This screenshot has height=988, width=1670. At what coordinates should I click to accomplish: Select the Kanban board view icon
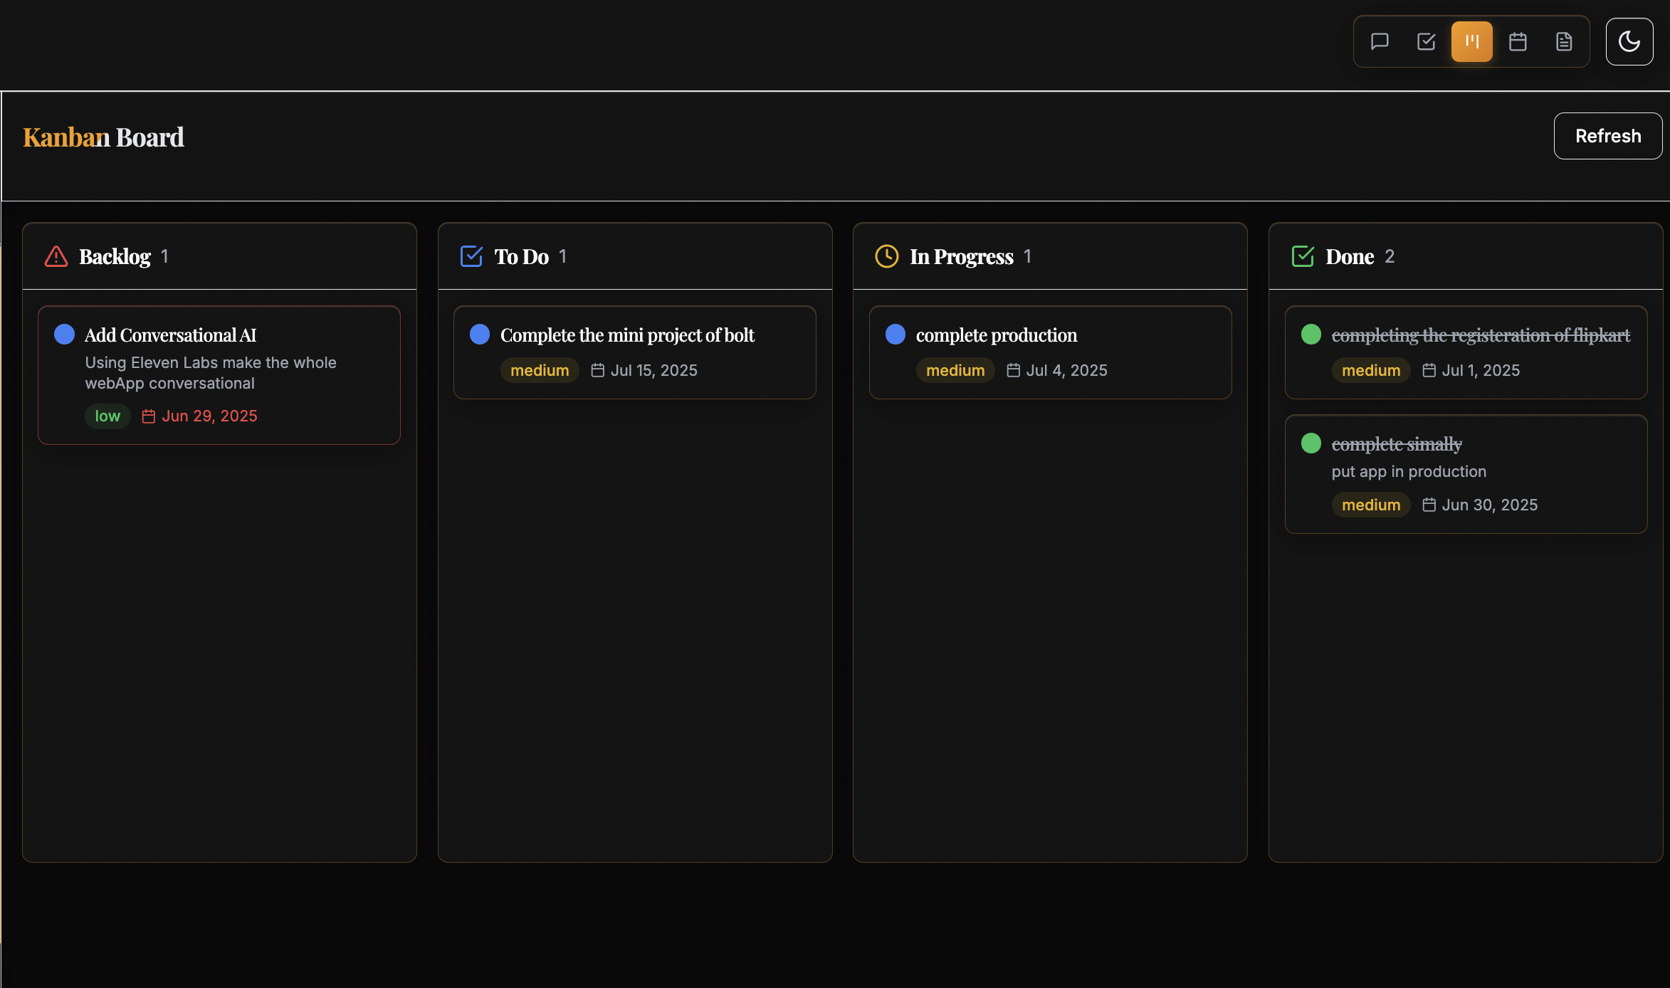(1472, 41)
